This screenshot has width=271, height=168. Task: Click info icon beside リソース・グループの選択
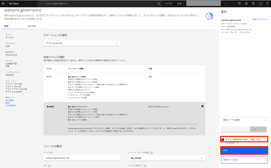click(151, 153)
